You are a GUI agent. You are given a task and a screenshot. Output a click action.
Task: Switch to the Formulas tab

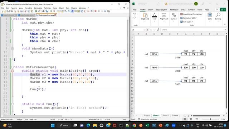174,10
